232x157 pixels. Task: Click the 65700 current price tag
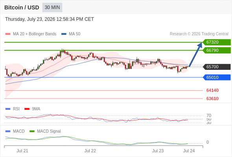click(217, 67)
